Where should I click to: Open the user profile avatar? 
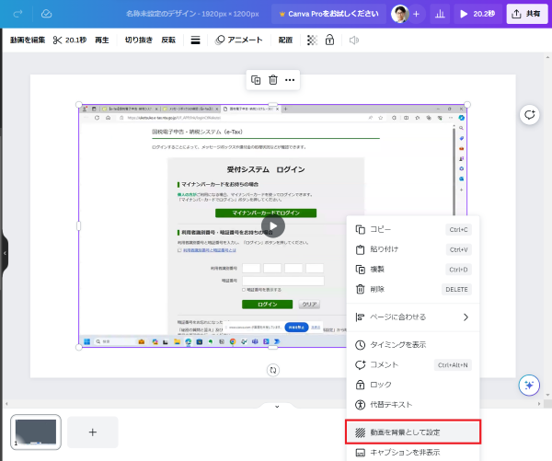tap(400, 14)
